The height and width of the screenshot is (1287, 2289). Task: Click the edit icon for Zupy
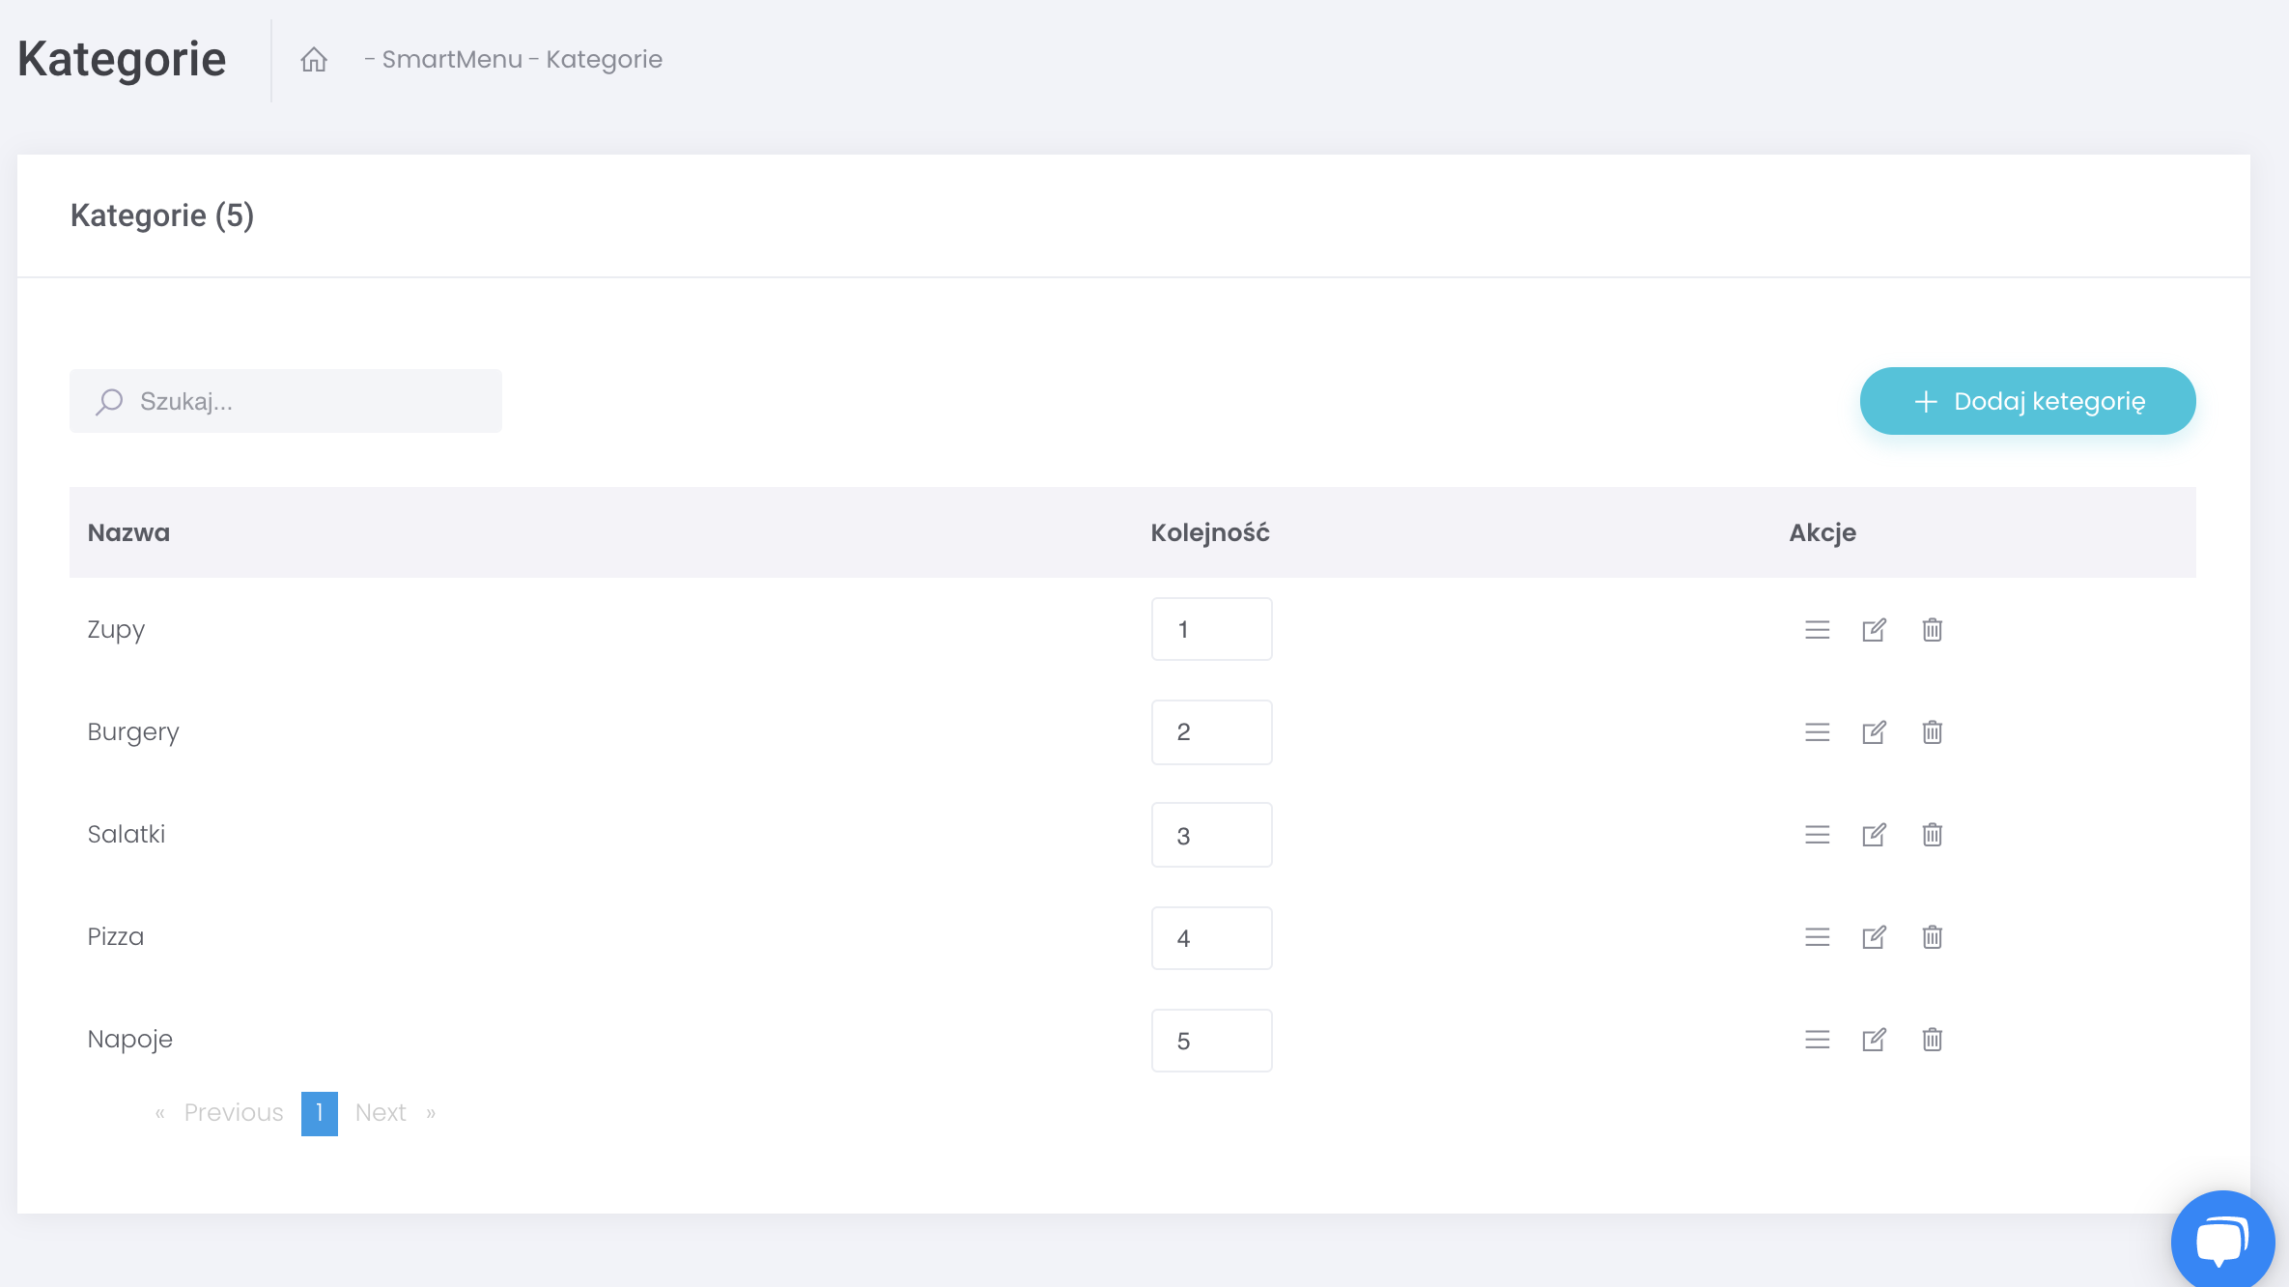point(1874,630)
